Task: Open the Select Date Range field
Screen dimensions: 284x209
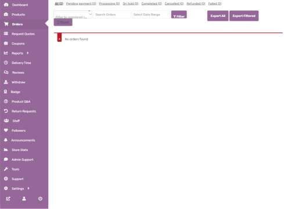Action: tap(151, 15)
